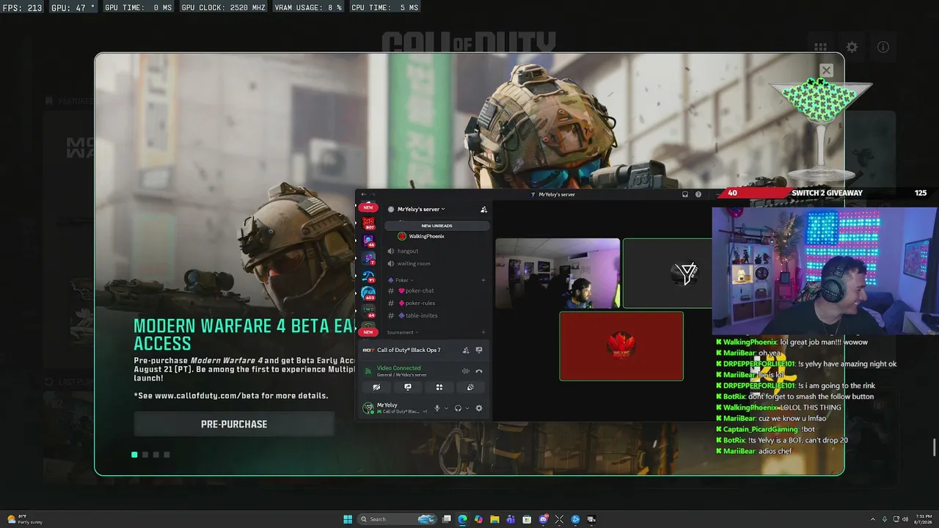
Task: Jump to NEW UNREADS in Discord channel list
Action: pos(436,226)
